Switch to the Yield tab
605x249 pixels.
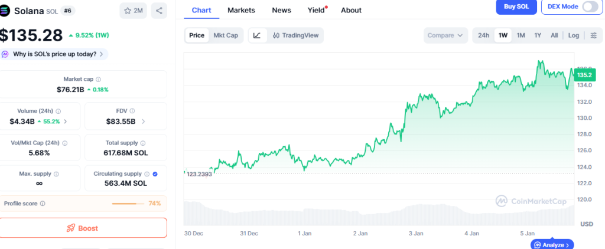click(316, 10)
